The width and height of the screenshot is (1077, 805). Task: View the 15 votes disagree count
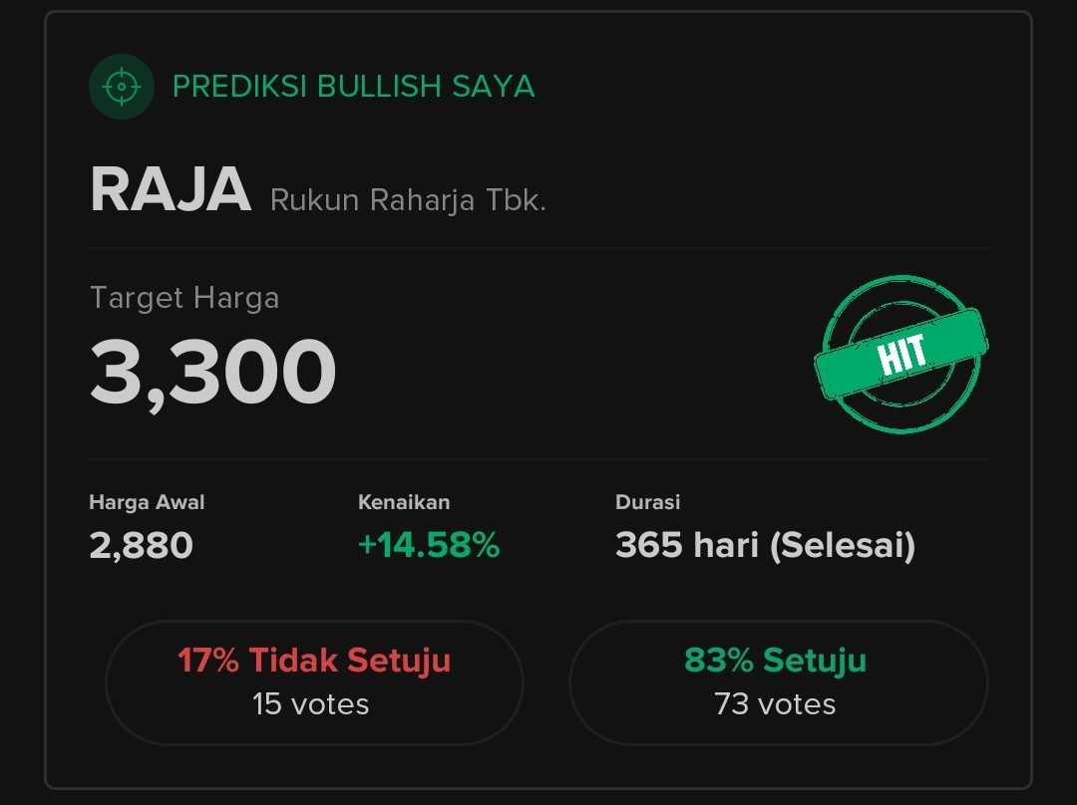click(x=310, y=704)
